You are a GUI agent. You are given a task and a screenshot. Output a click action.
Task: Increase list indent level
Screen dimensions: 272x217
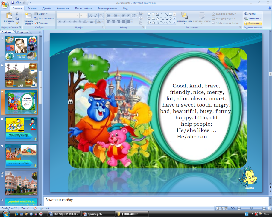128,16
